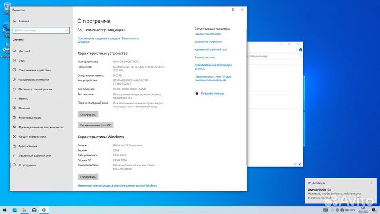Viewport: 380px width, 214px height.
Task: Click the Settings window vertical scrollbar
Action: [246, 97]
